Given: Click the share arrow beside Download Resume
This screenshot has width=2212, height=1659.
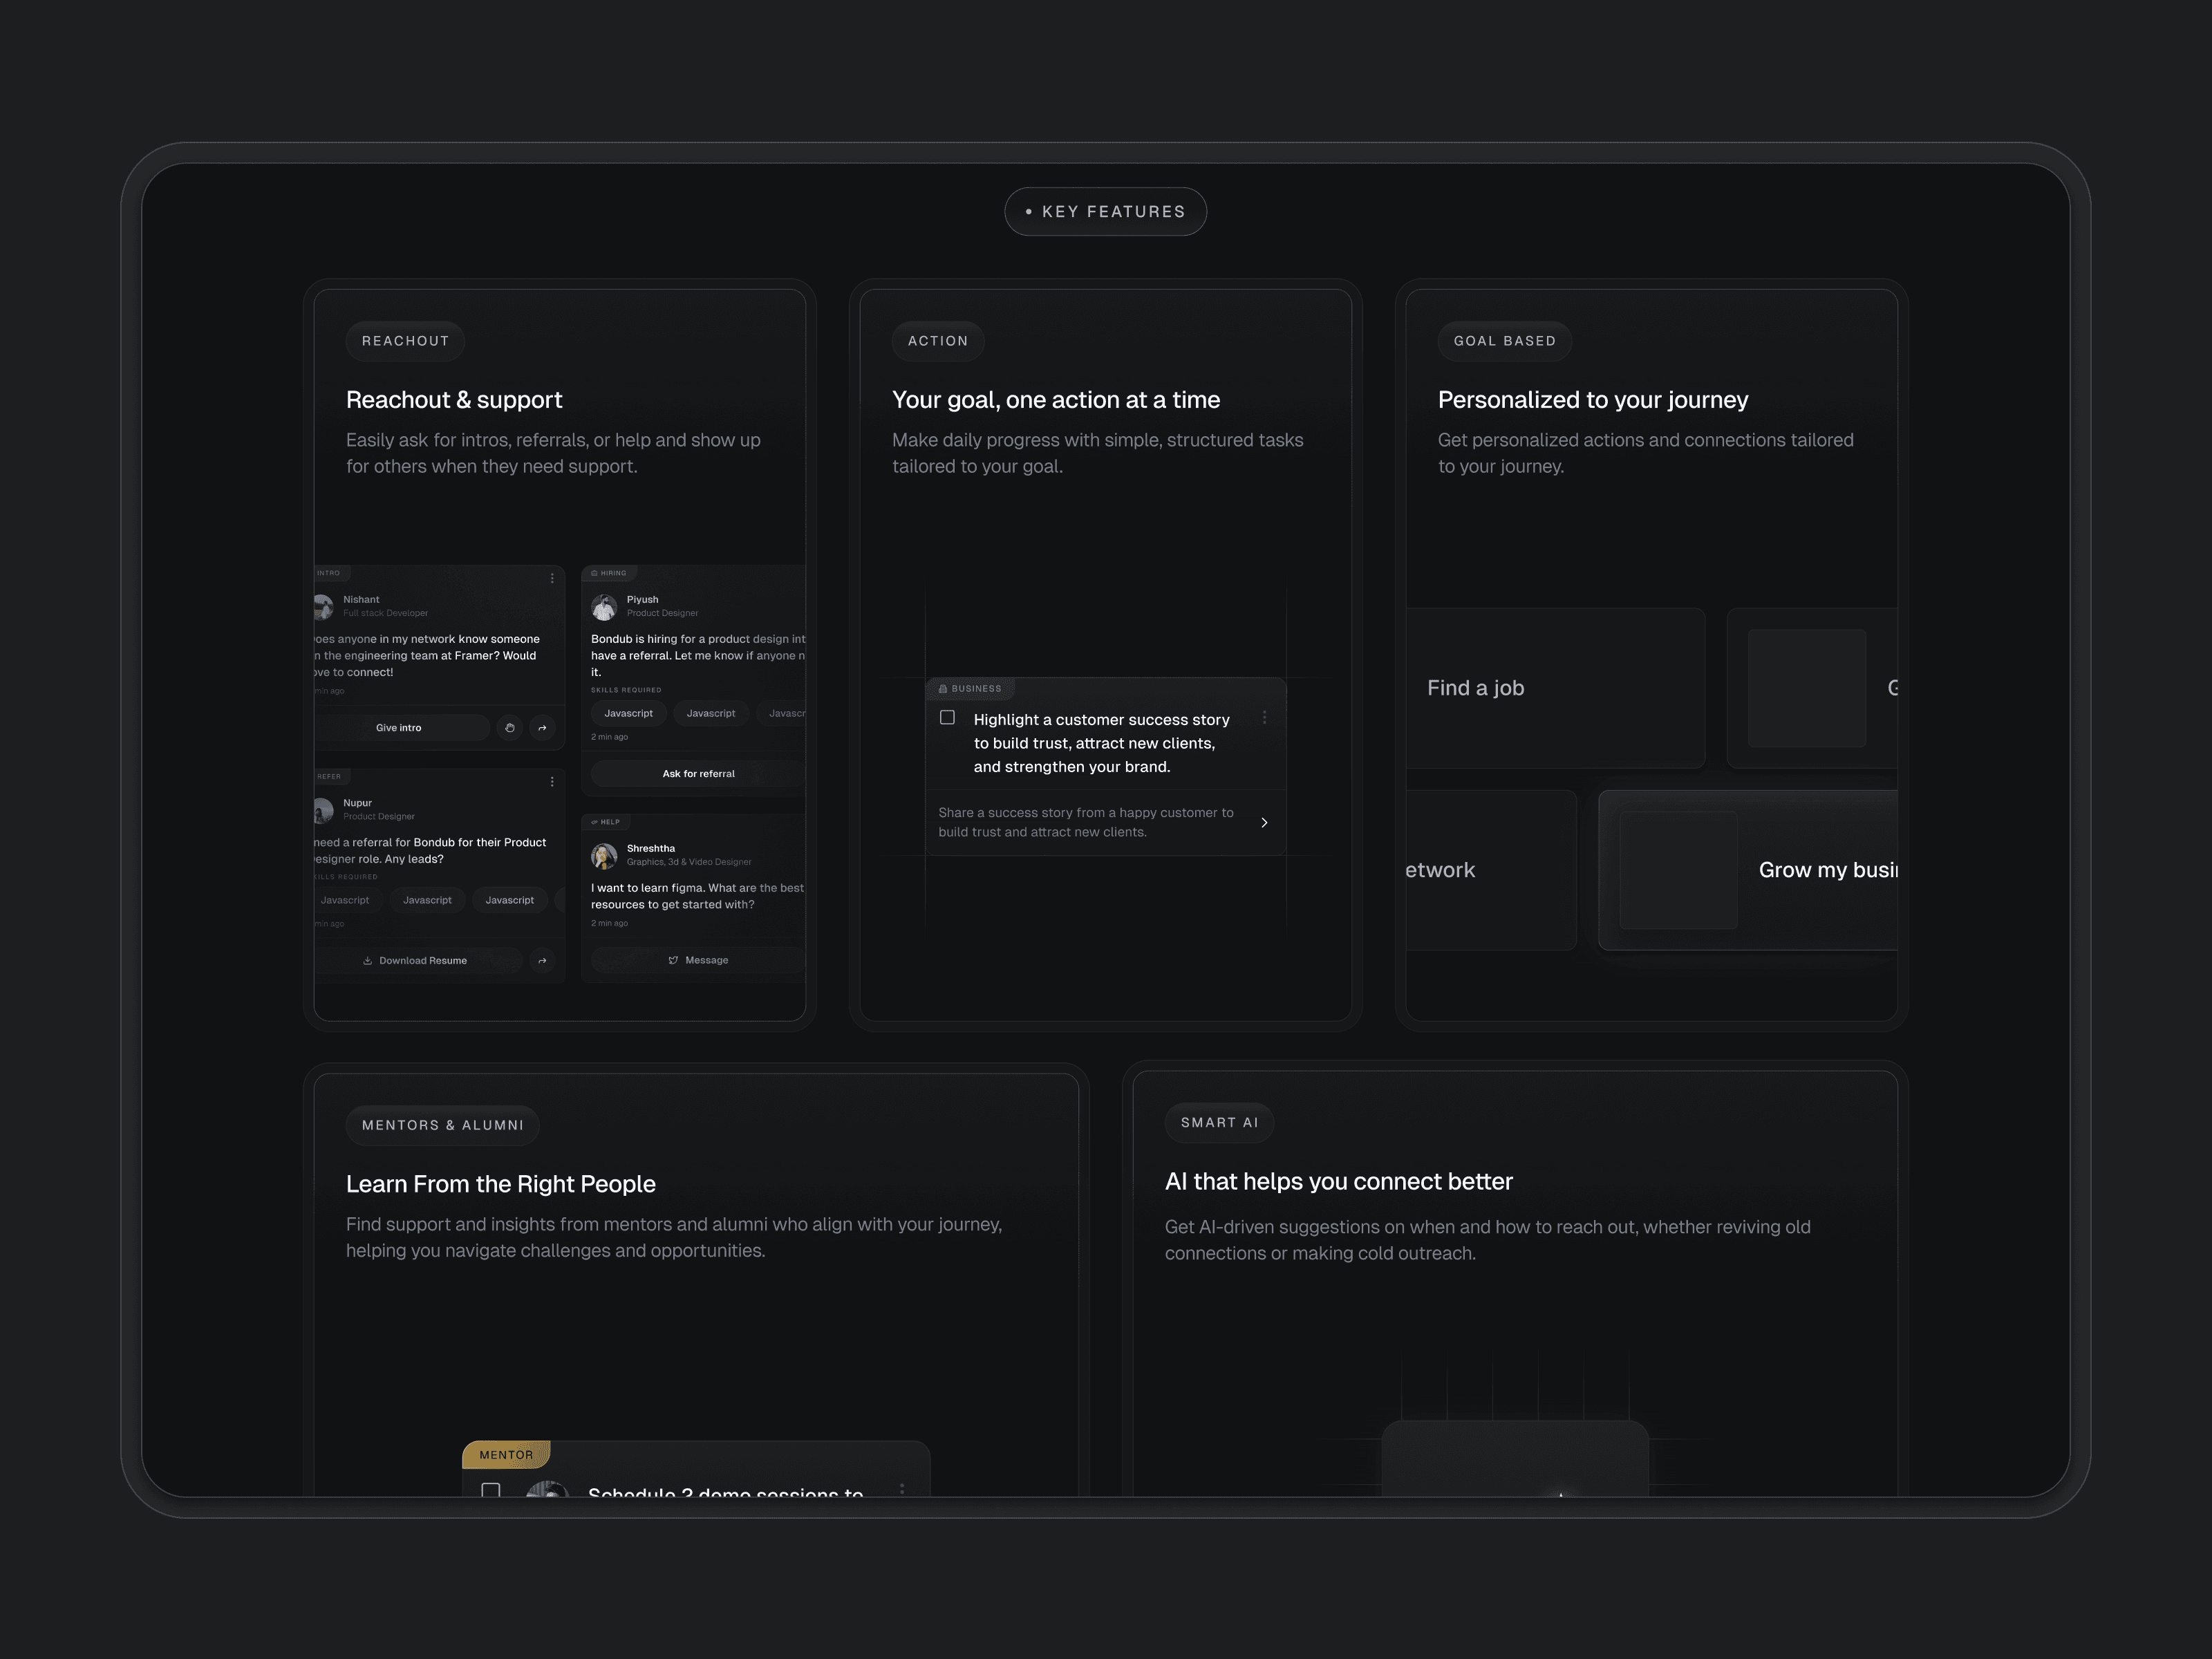Looking at the screenshot, I should pyautogui.click(x=542, y=961).
